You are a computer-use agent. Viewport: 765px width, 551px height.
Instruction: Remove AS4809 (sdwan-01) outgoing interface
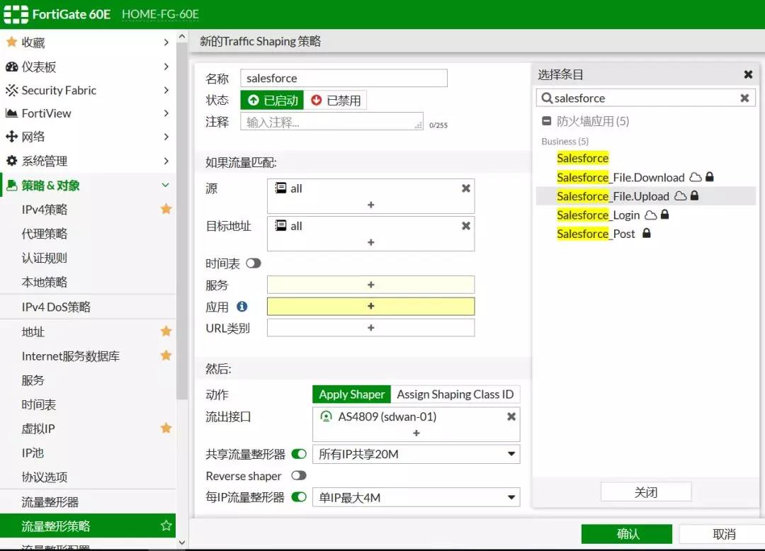click(511, 416)
